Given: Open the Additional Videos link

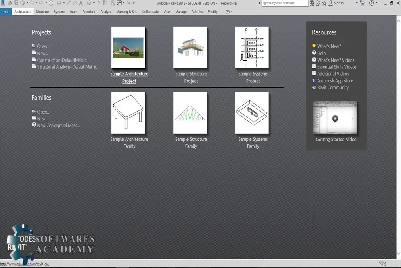Looking at the screenshot, I should [333, 74].
